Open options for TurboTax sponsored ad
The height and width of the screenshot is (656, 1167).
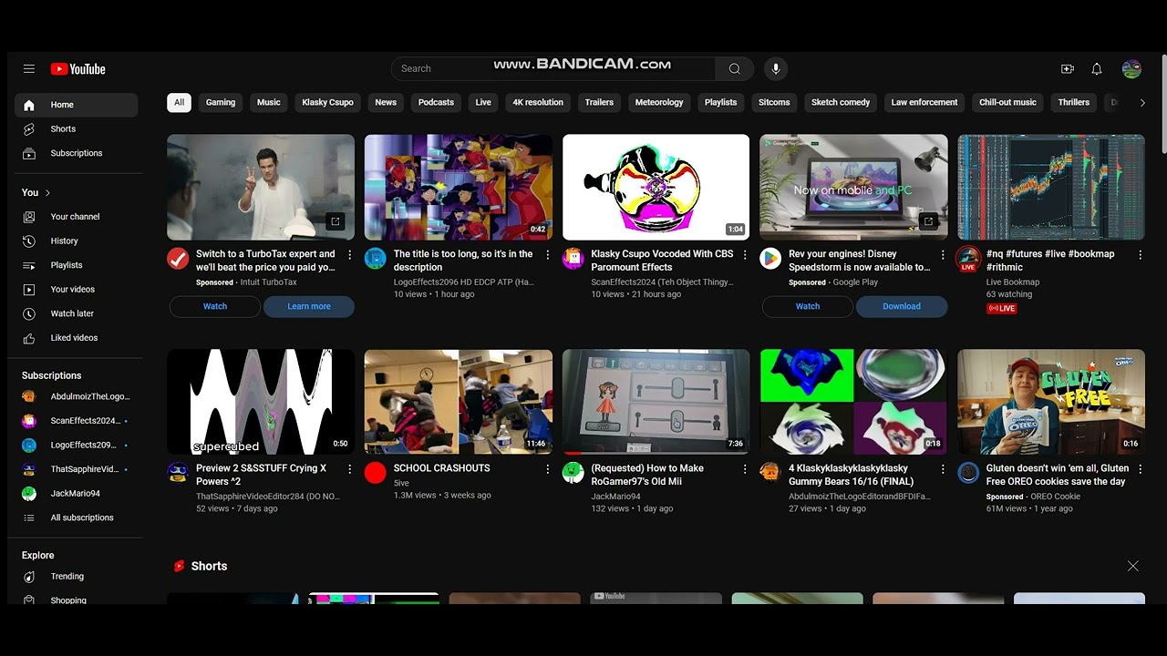pos(349,255)
